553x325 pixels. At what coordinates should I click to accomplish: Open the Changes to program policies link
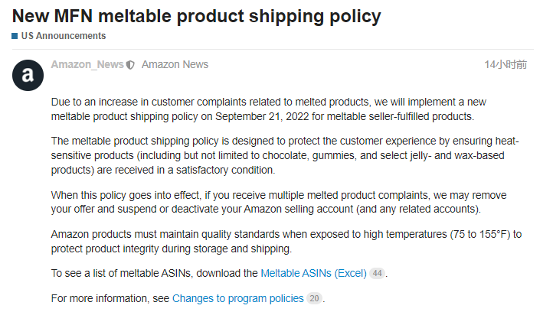(x=237, y=298)
